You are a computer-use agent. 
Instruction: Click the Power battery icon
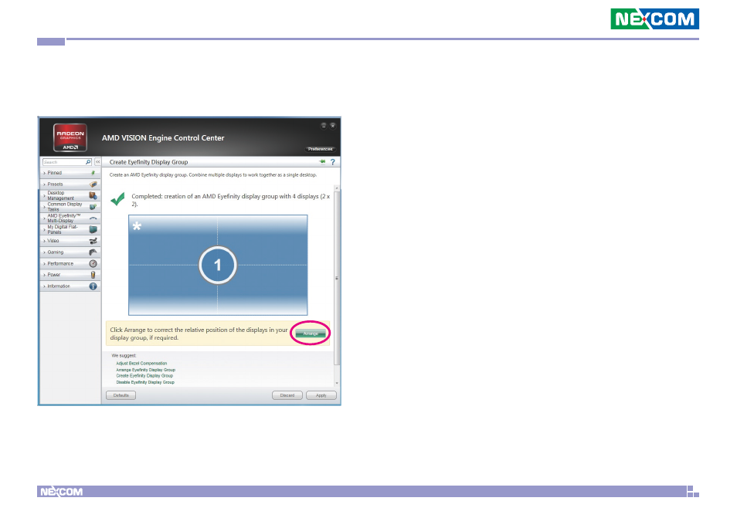93,275
